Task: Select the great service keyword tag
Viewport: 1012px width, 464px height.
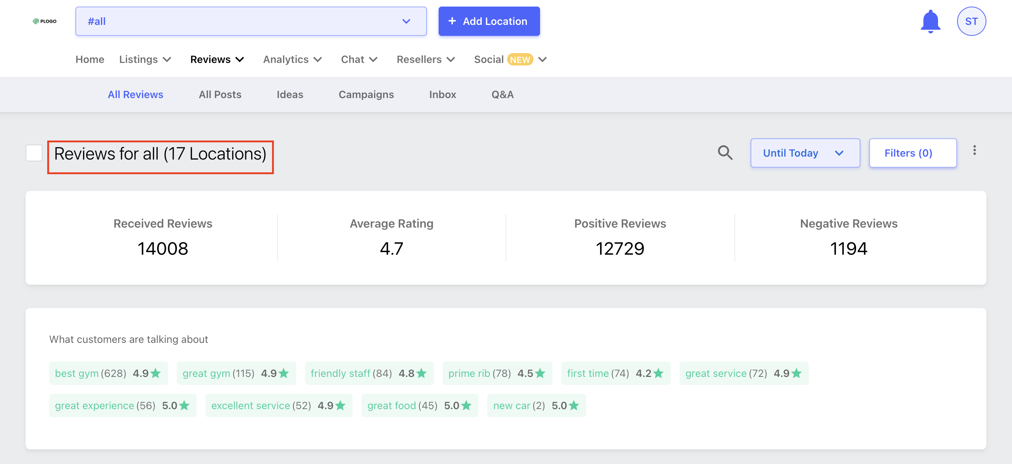Action: (x=743, y=373)
